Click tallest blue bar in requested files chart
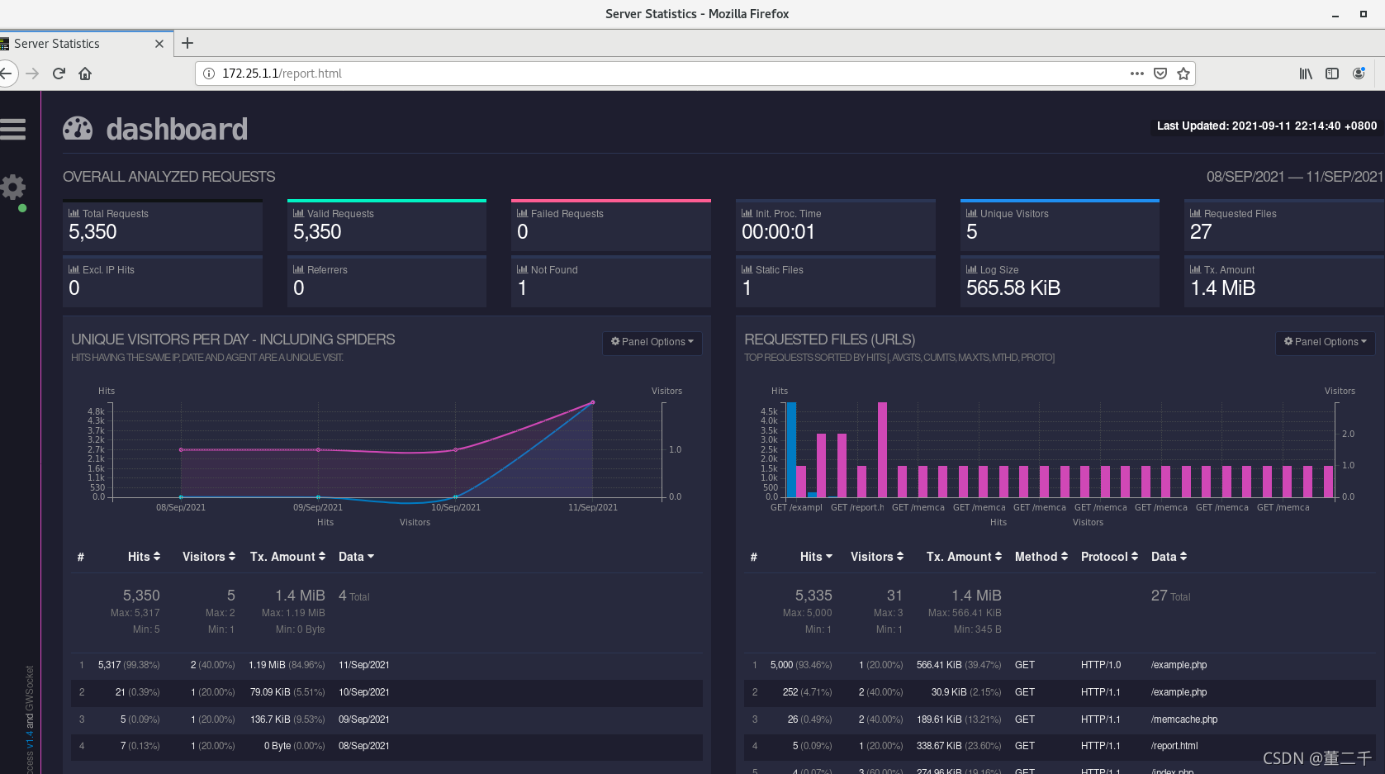The width and height of the screenshot is (1385, 774). pyautogui.click(x=791, y=449)
